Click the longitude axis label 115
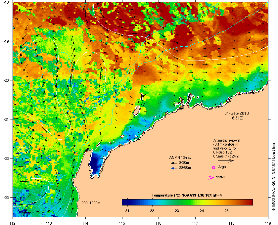This screenshot has width=278, height=225. [x=122, y=223]
